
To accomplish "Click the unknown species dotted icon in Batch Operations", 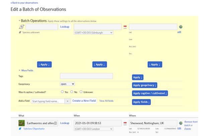I will (x=21, y=27).
